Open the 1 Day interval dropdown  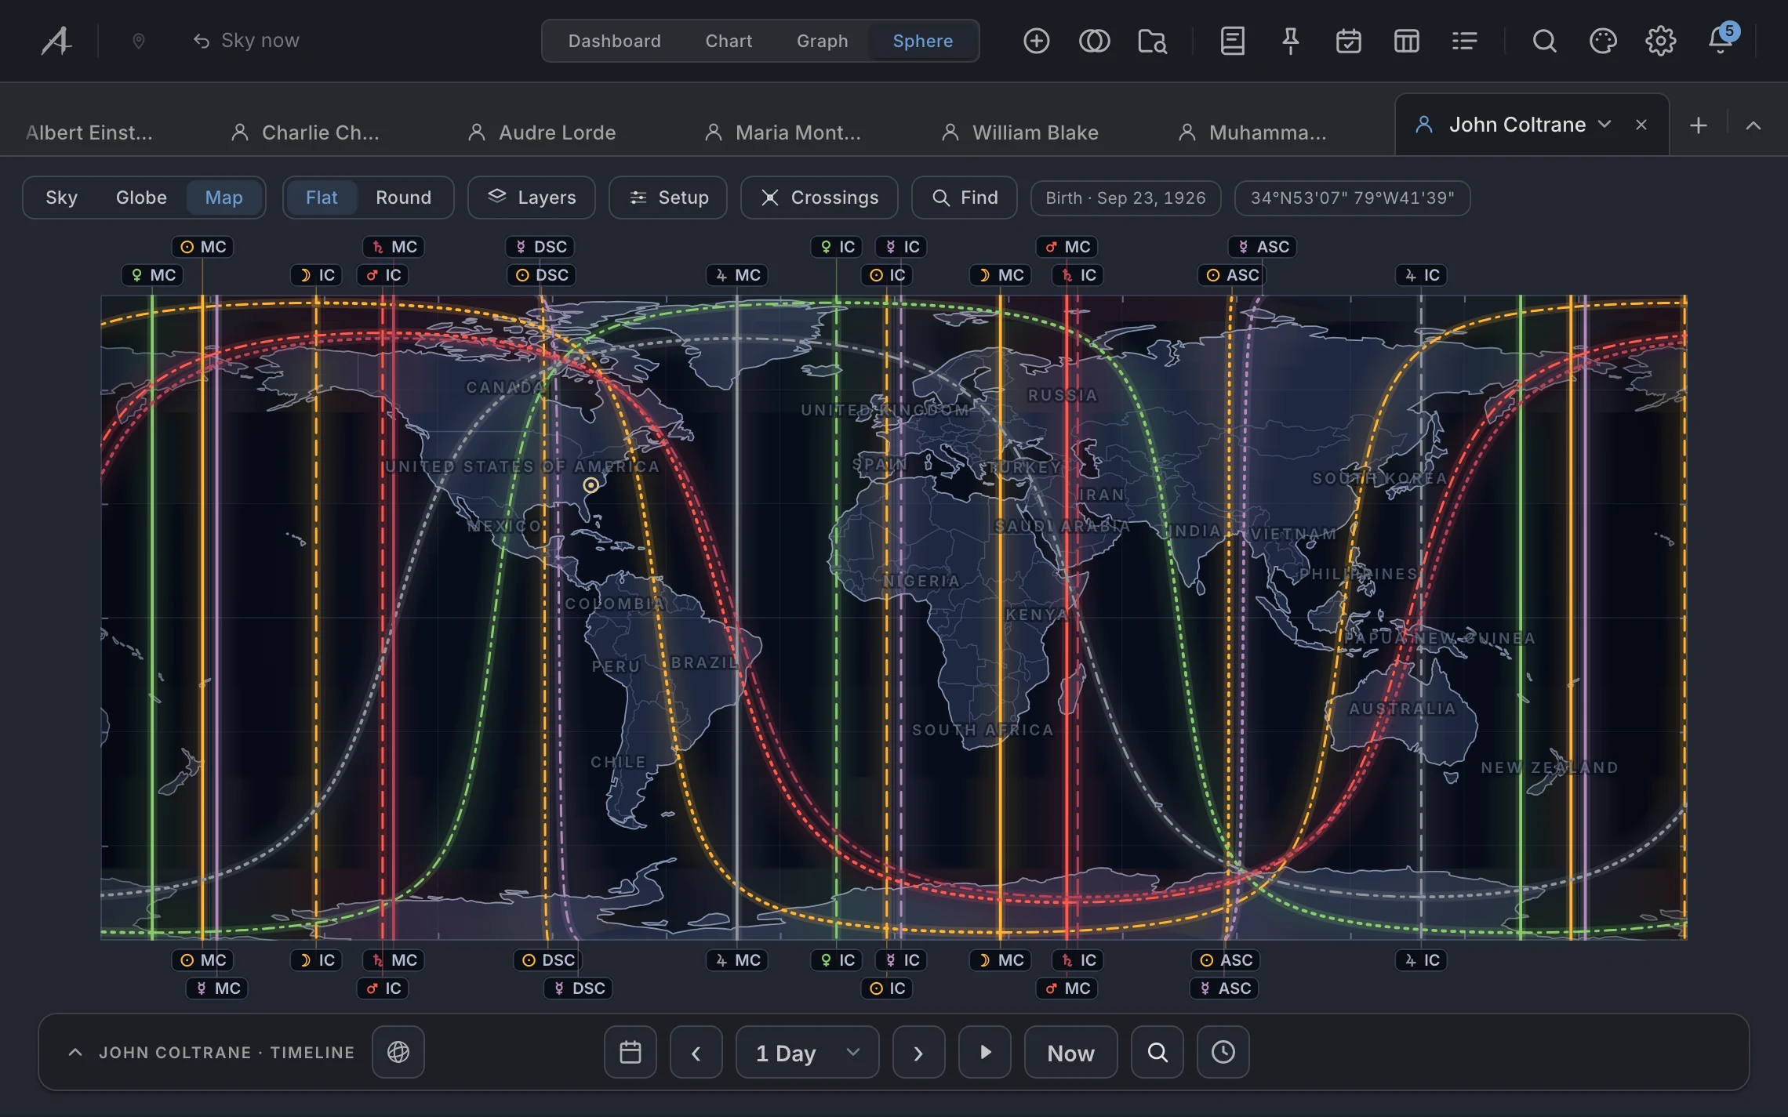point(808,1052)
